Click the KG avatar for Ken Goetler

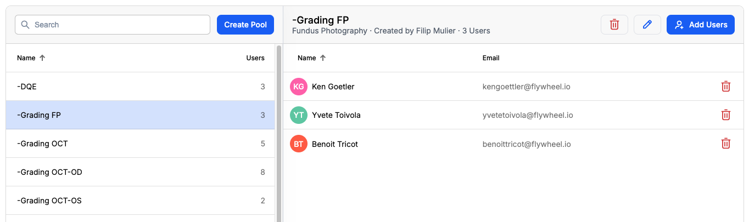299,87
